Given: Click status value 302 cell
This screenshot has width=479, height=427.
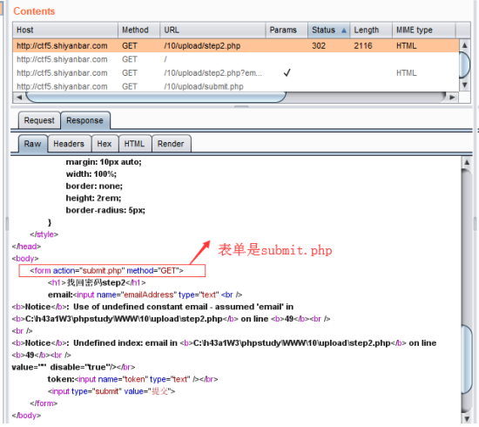Looking at the screenshot, I should pyautogui.click(x=319, y=46).
